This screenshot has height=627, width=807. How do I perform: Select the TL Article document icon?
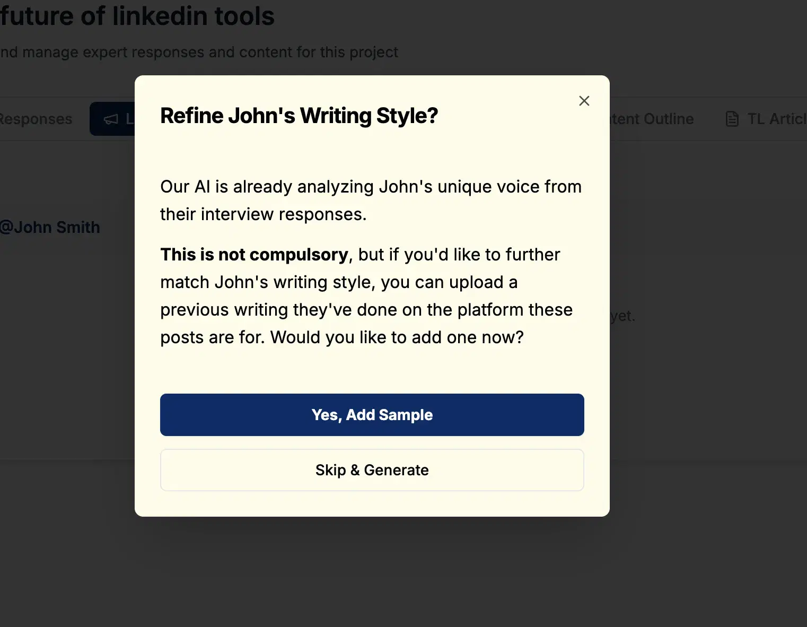(732, 119)
